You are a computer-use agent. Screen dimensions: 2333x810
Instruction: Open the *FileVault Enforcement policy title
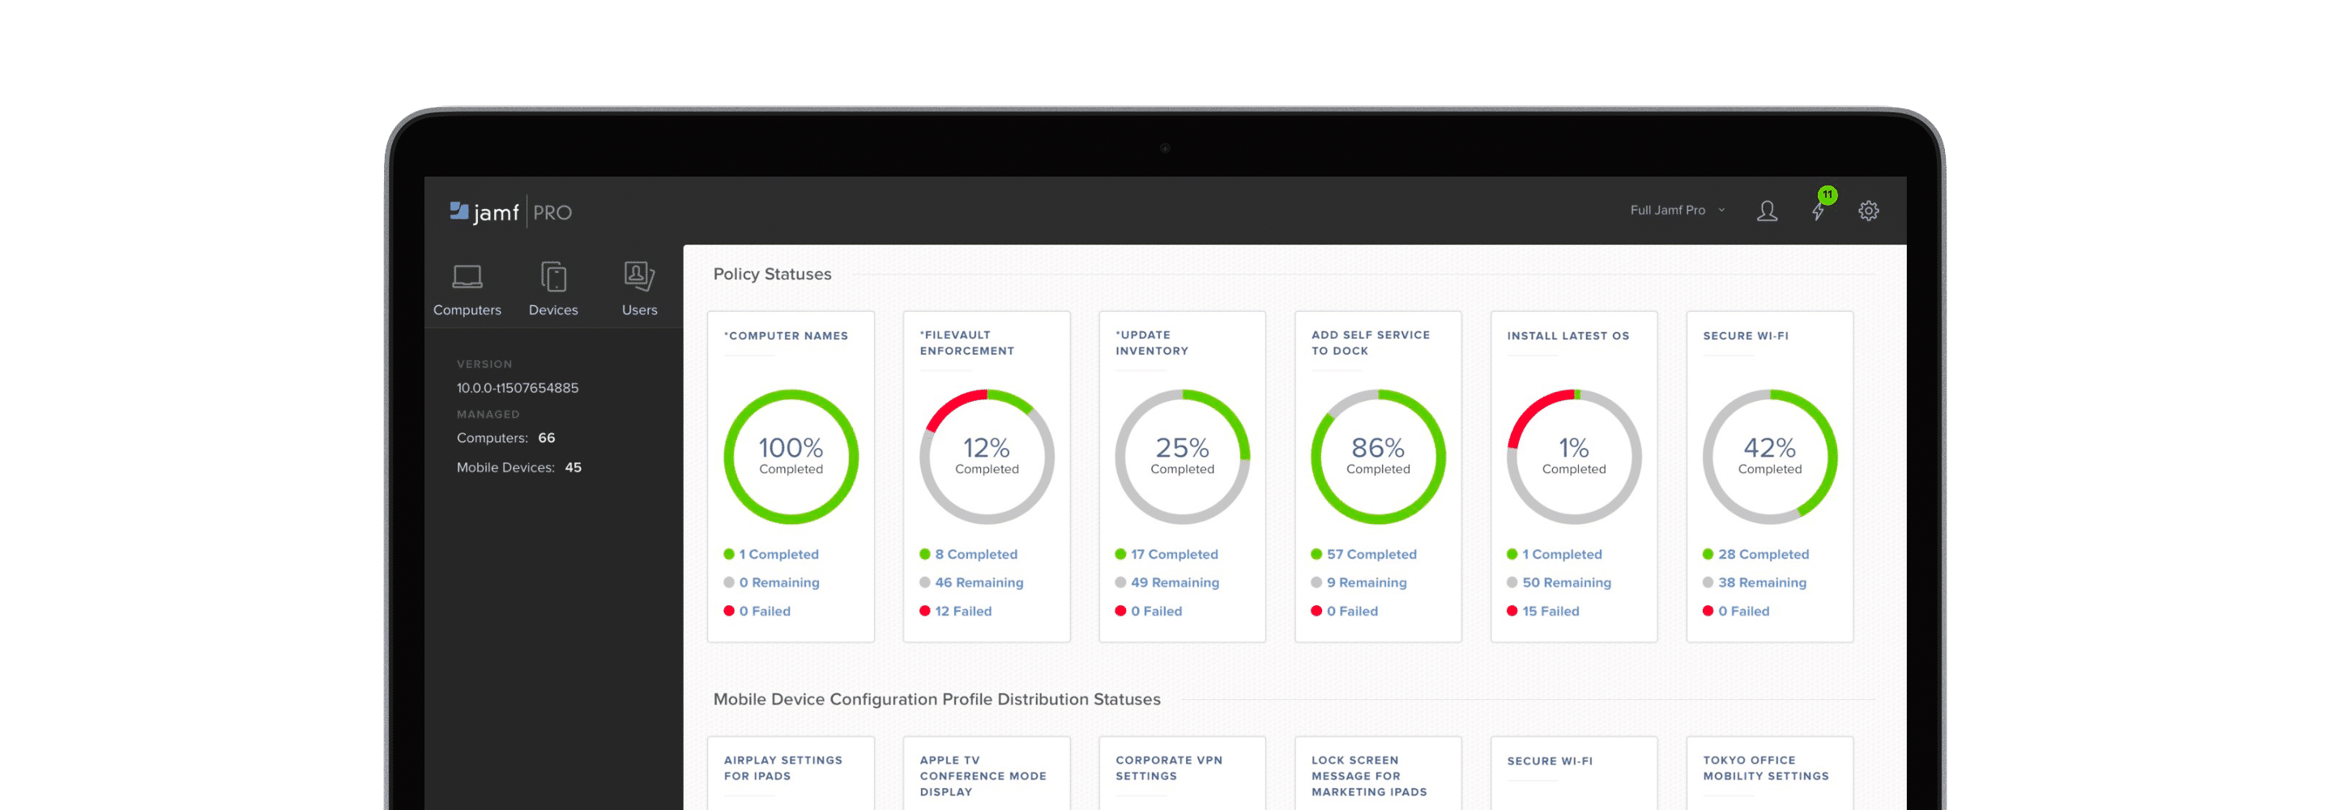966,343
